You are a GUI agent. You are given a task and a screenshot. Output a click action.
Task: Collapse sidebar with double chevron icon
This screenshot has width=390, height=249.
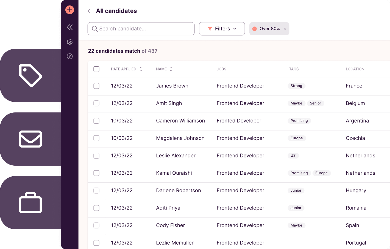[x=70, y=27]
